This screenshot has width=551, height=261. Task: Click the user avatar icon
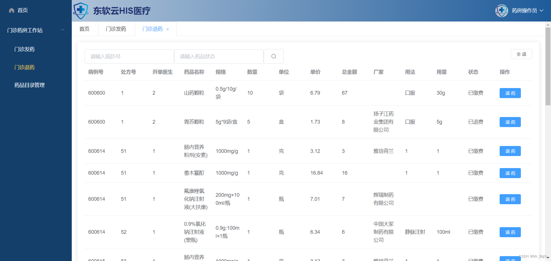point(502,11)
